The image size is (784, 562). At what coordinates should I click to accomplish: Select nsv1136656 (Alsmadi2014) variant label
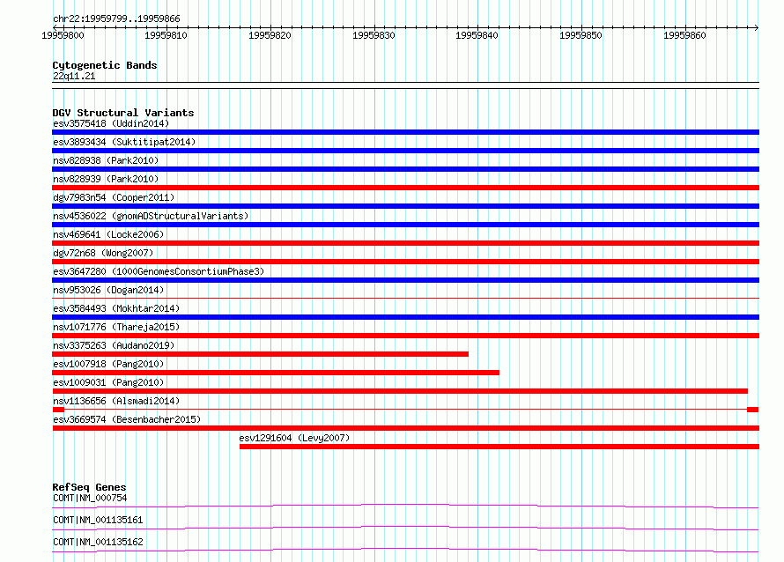[116, 401]
